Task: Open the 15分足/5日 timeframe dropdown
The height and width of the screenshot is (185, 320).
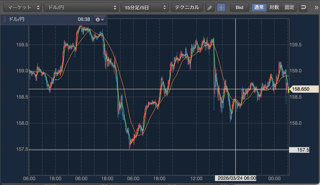Action: coord(145,7)
